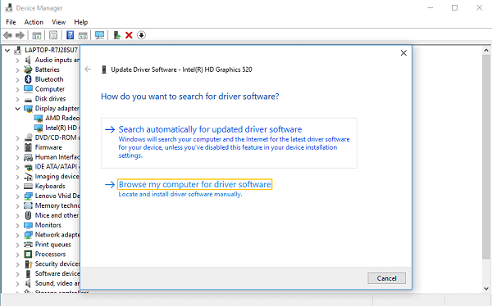Click the Disable device down-arrow icon
This screenshot has height=306, width=492.
point(141,35)
